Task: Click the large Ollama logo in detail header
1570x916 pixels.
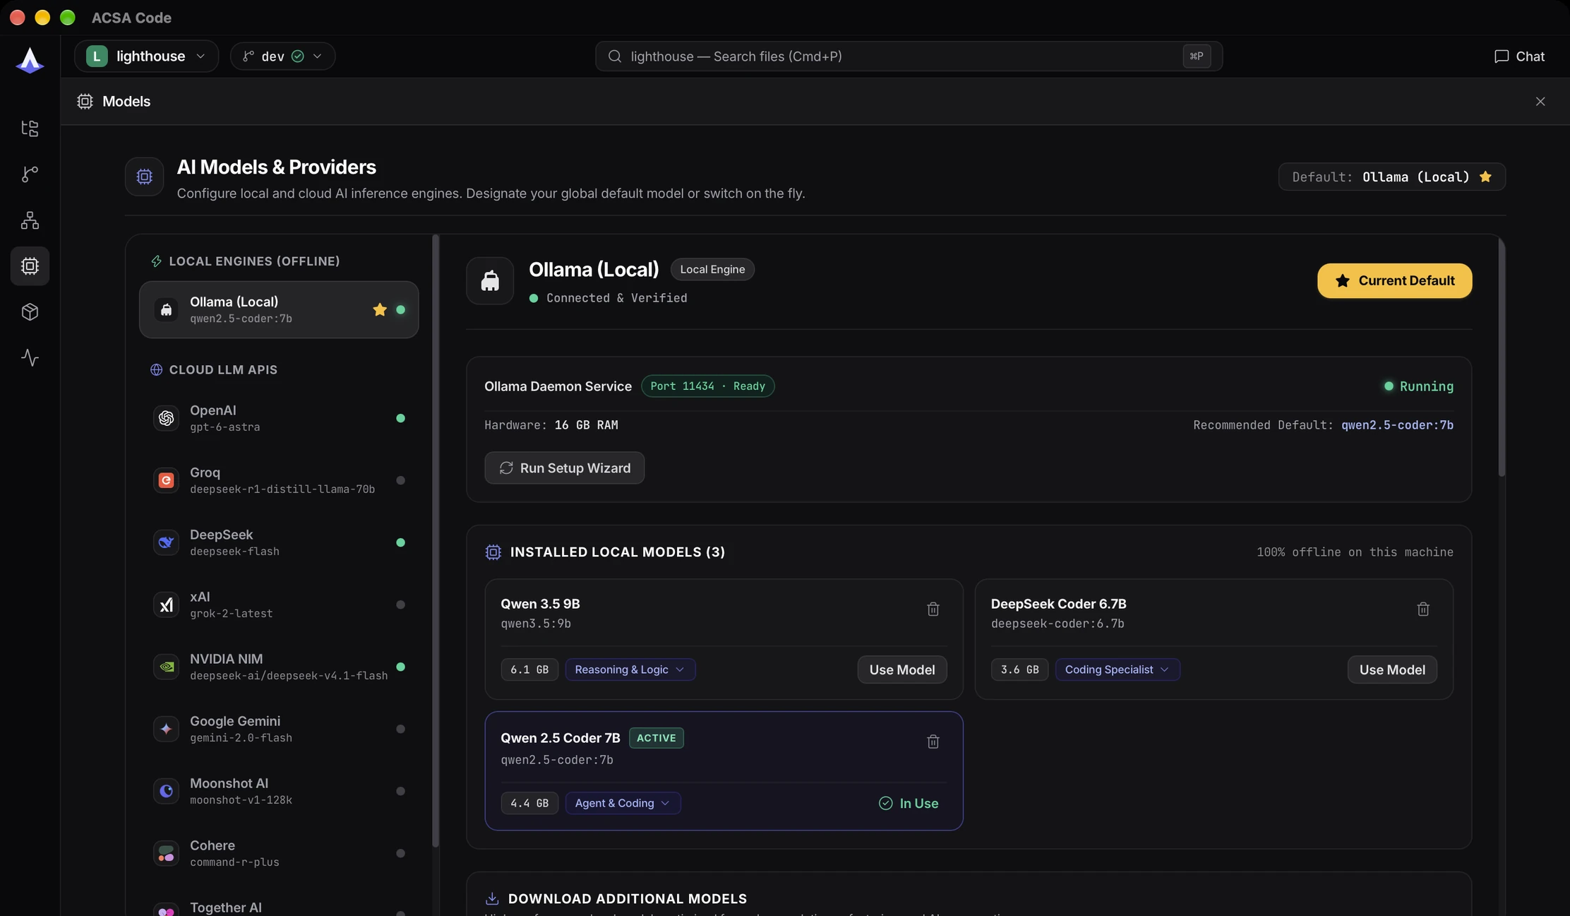Action: 490,280
